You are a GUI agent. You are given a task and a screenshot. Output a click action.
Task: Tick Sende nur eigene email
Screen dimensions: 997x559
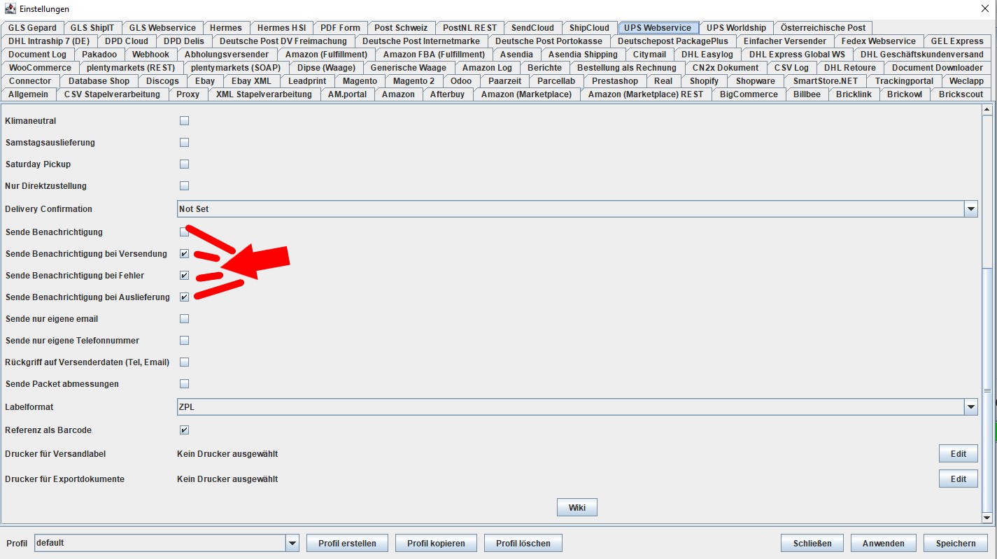pyautogui.click(x=185, y=319)
